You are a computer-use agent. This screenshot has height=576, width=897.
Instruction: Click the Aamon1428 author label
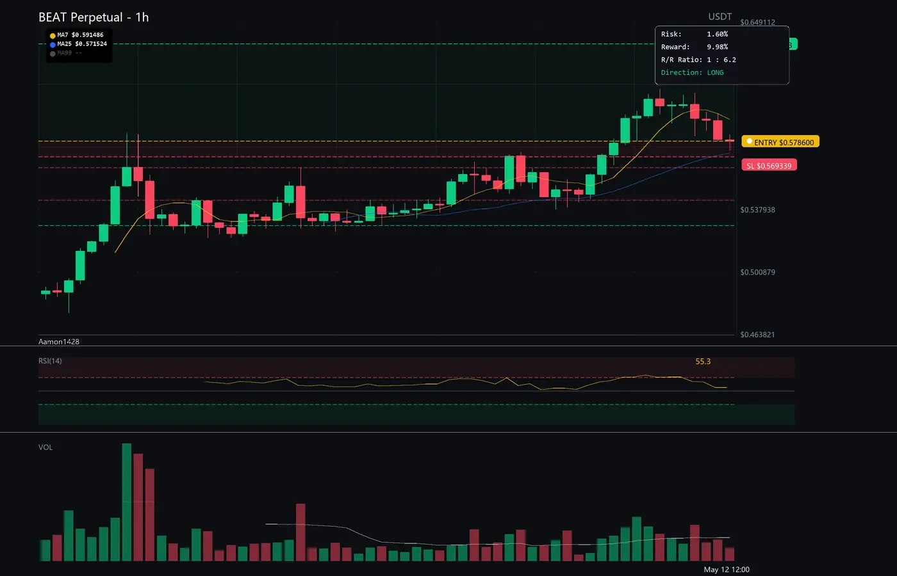point(59,342)
